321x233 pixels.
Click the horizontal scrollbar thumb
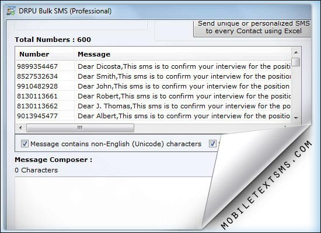pos(80,128)
